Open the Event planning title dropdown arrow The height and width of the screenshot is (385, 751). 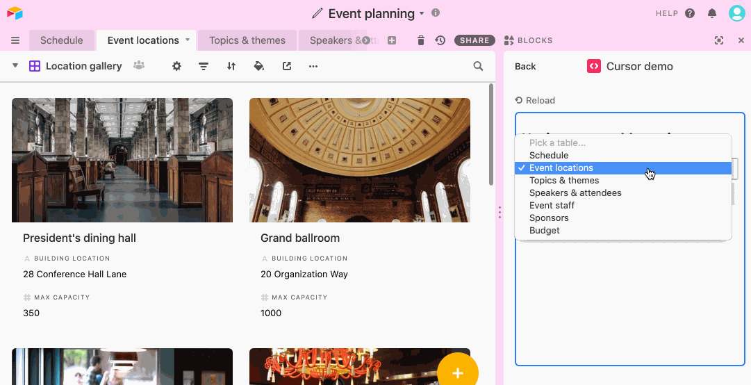tap(422, 13)
